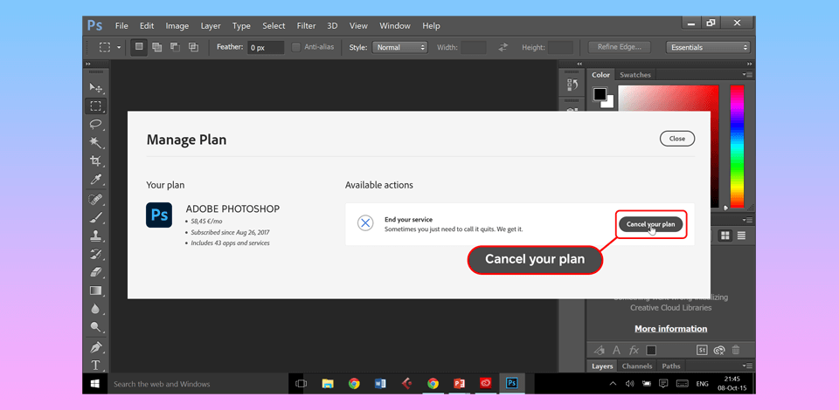
Task: Click the rainbow hue slider strip
Action: tap(738, 145)
